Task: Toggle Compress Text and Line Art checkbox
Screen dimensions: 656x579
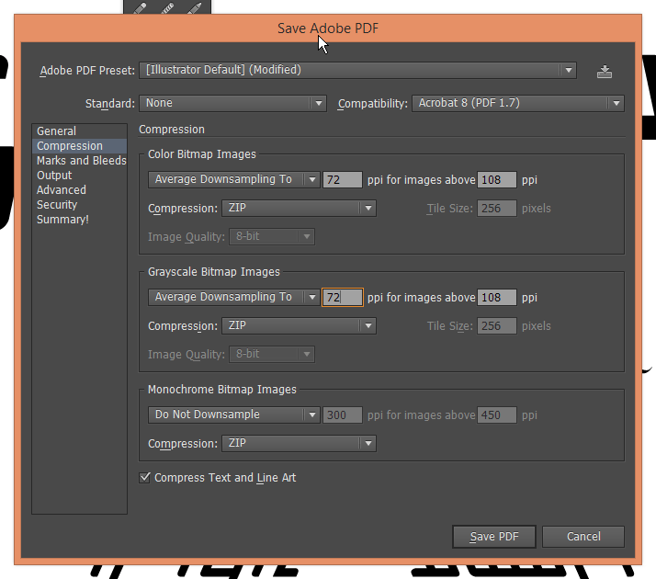Action: tap(145, 477)
